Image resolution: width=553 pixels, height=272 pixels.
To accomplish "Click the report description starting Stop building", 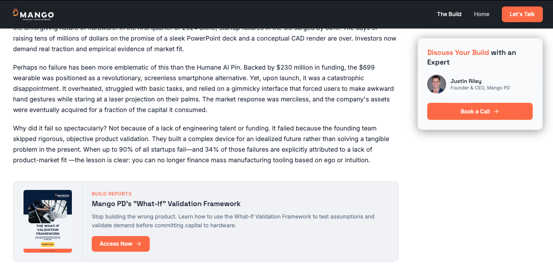I will [x=233, y=221].
